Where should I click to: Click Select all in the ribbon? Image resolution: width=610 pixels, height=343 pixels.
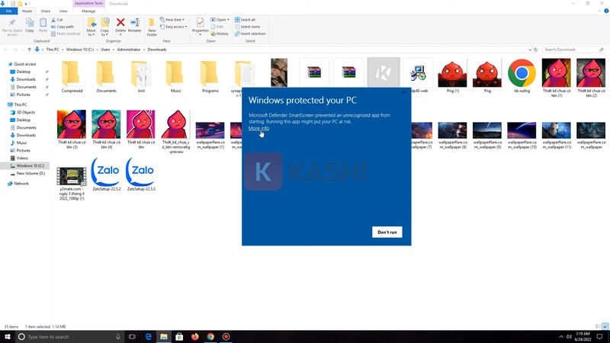[x=245, y=20]
